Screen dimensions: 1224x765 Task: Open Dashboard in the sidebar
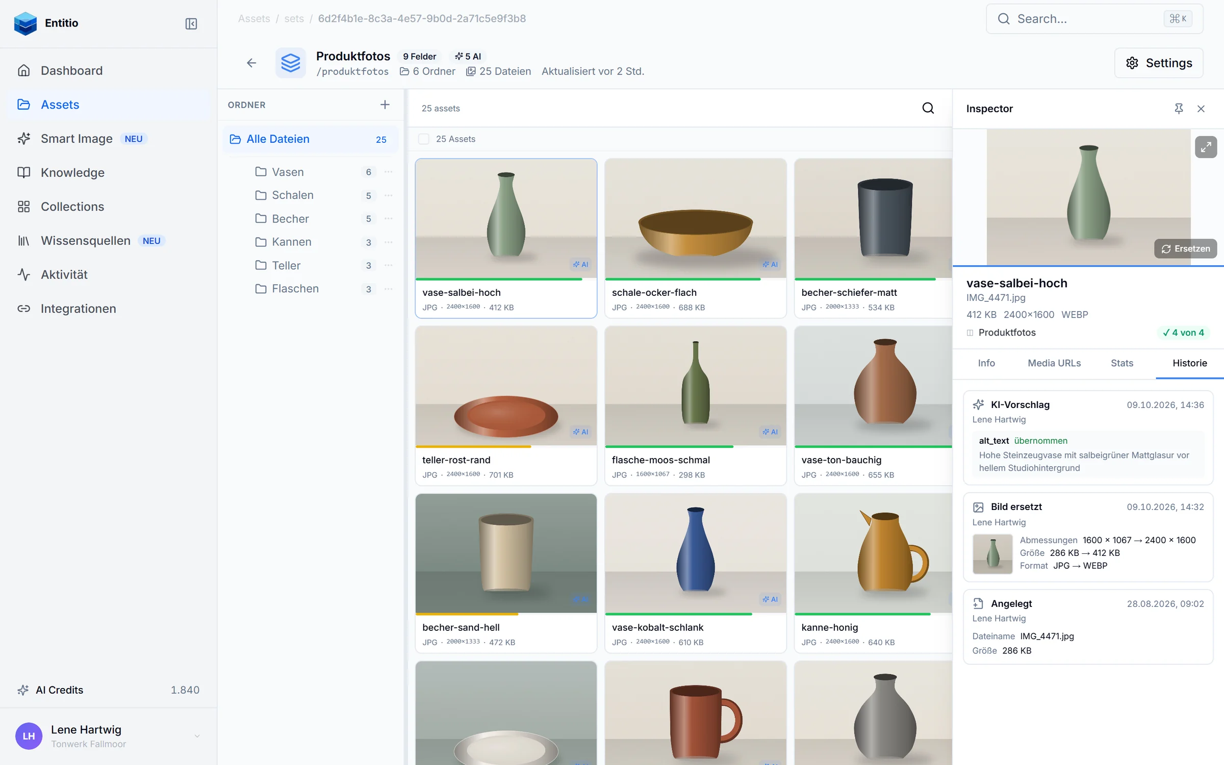click(109, 70)
